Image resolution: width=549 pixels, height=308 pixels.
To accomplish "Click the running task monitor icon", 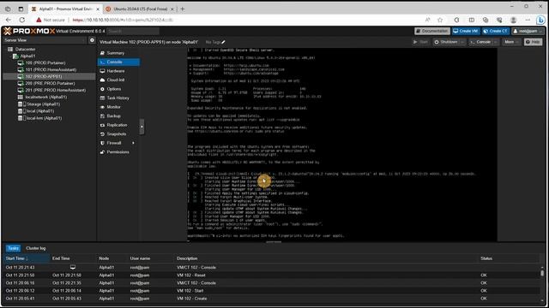I will [72, 267].
